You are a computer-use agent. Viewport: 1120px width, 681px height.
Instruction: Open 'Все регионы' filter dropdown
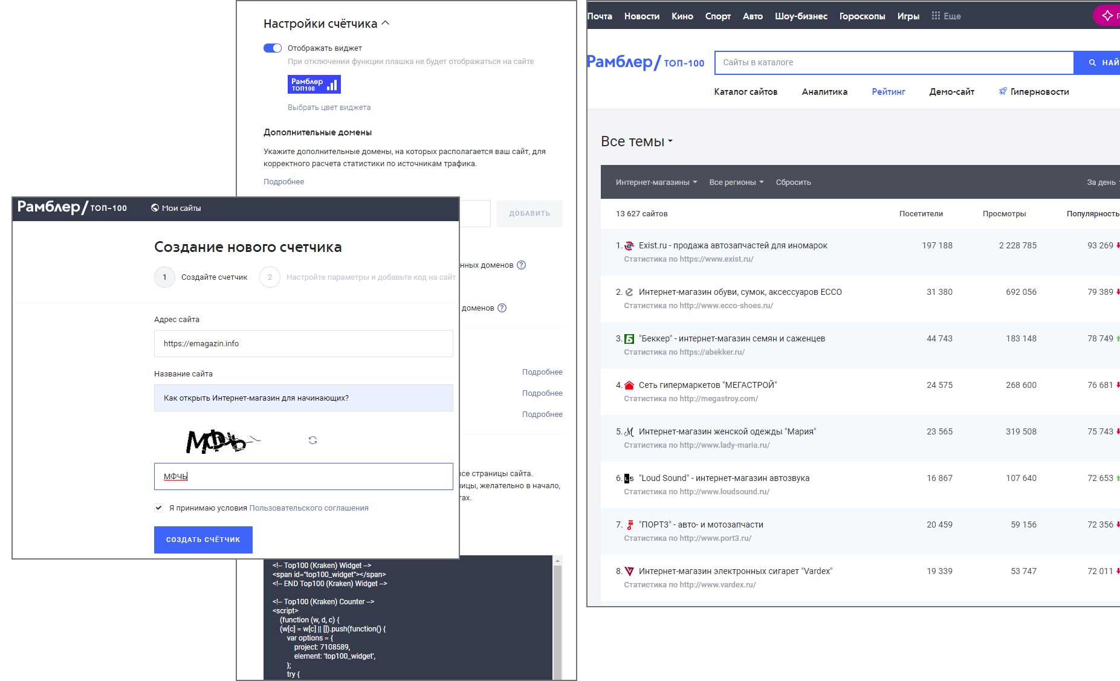pos(736,182)
